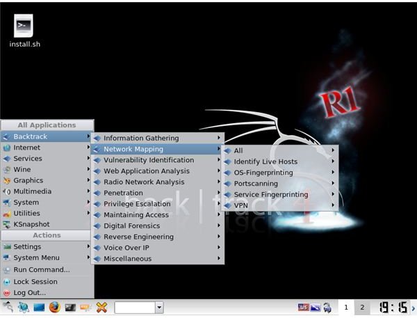Choose Log Out... from the menu
This screenshot has height=318, width=417.
(x=47, y=292)
